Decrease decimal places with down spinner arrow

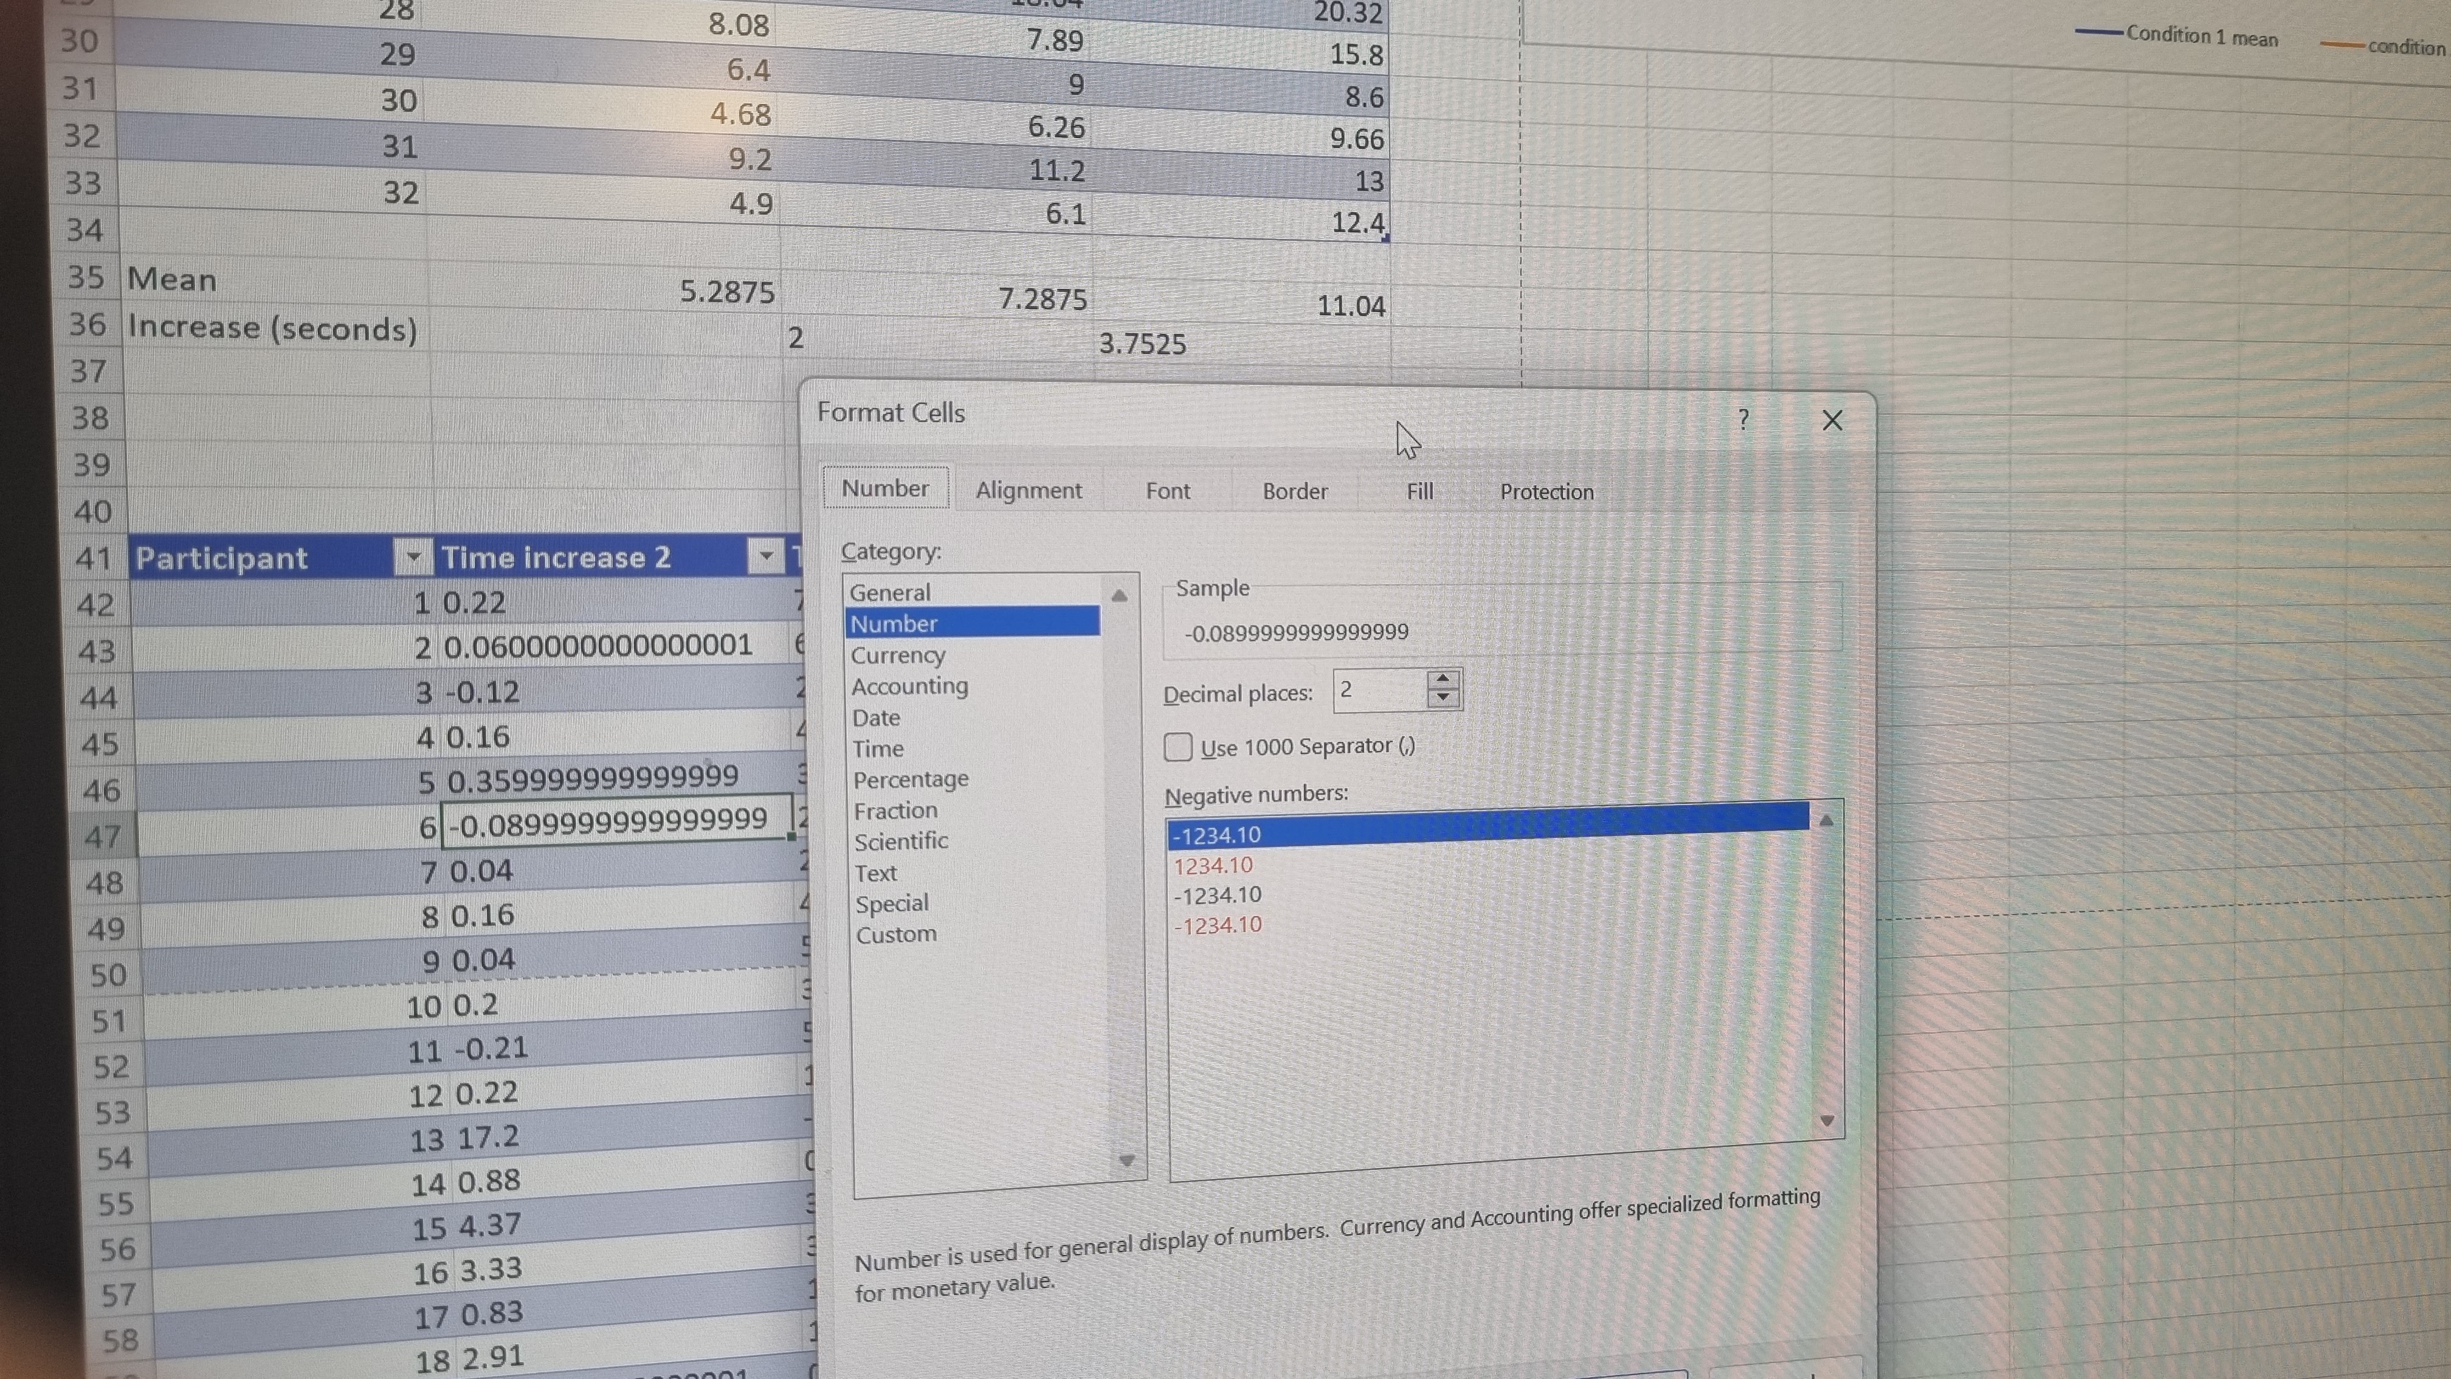coord(1443,697)
